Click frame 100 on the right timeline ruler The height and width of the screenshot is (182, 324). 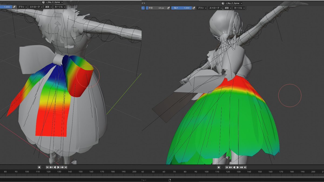coord(207,172)
